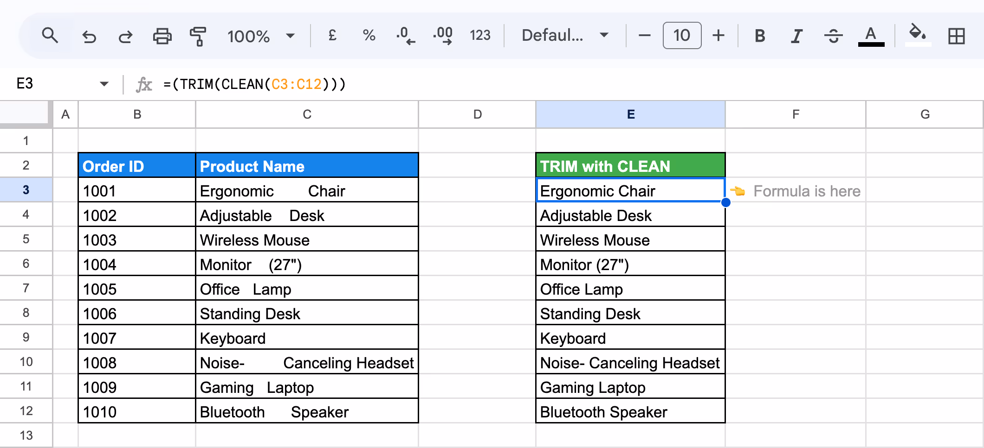
Task: Select column D header
Action: tap(477, 114)
